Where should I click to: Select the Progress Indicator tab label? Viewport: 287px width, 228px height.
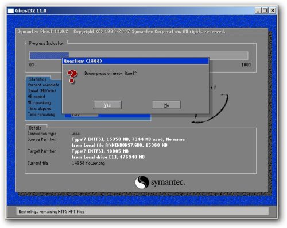pyautogui.click(x=46, y=43)
